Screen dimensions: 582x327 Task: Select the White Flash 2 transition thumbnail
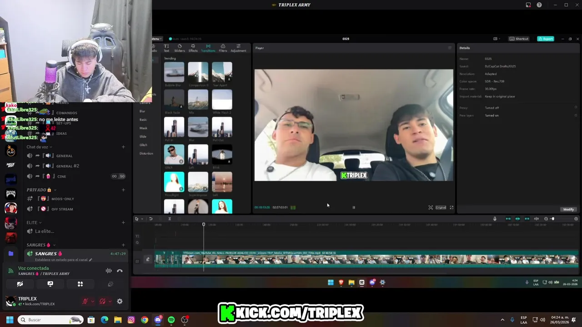222,99
